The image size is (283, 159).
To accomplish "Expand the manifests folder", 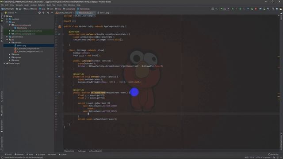I will [7, 19].
